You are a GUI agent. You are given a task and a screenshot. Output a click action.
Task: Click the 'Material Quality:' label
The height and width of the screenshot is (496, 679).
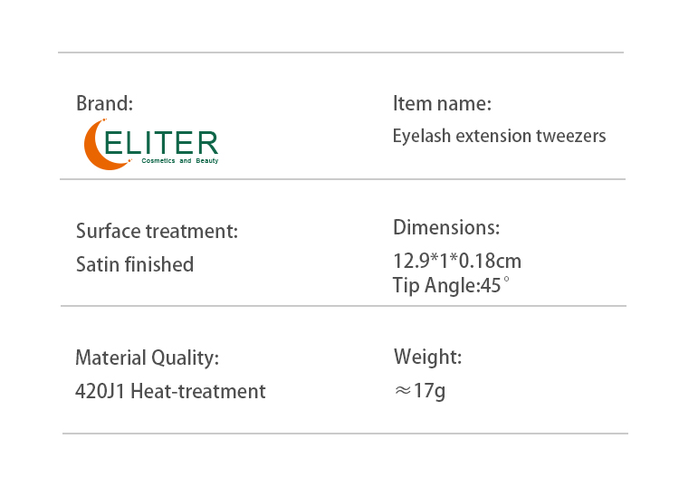[147, 358]
